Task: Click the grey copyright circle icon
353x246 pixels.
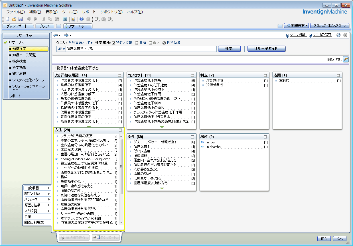Action: (88, 19)
